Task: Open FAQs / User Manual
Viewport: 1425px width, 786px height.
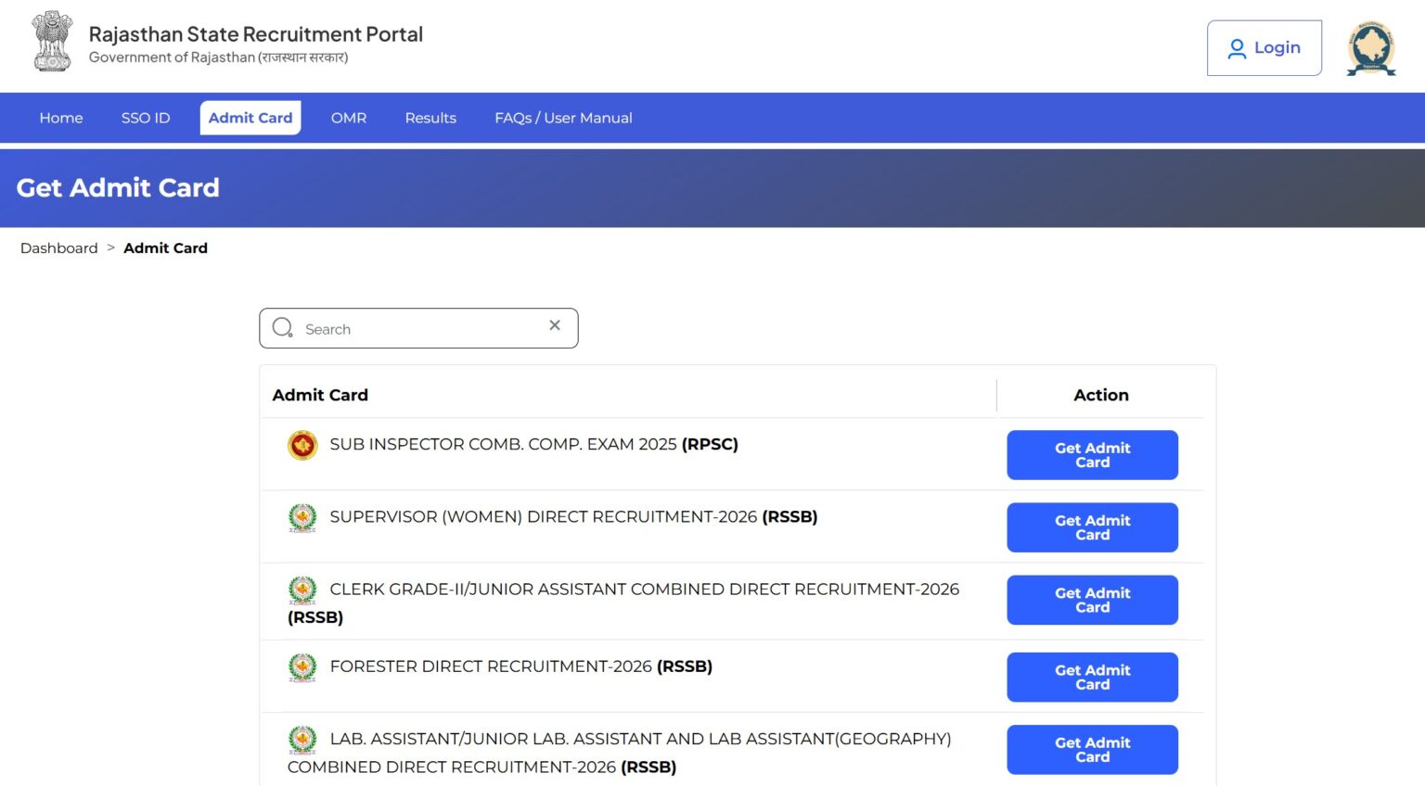Action: 563,118
